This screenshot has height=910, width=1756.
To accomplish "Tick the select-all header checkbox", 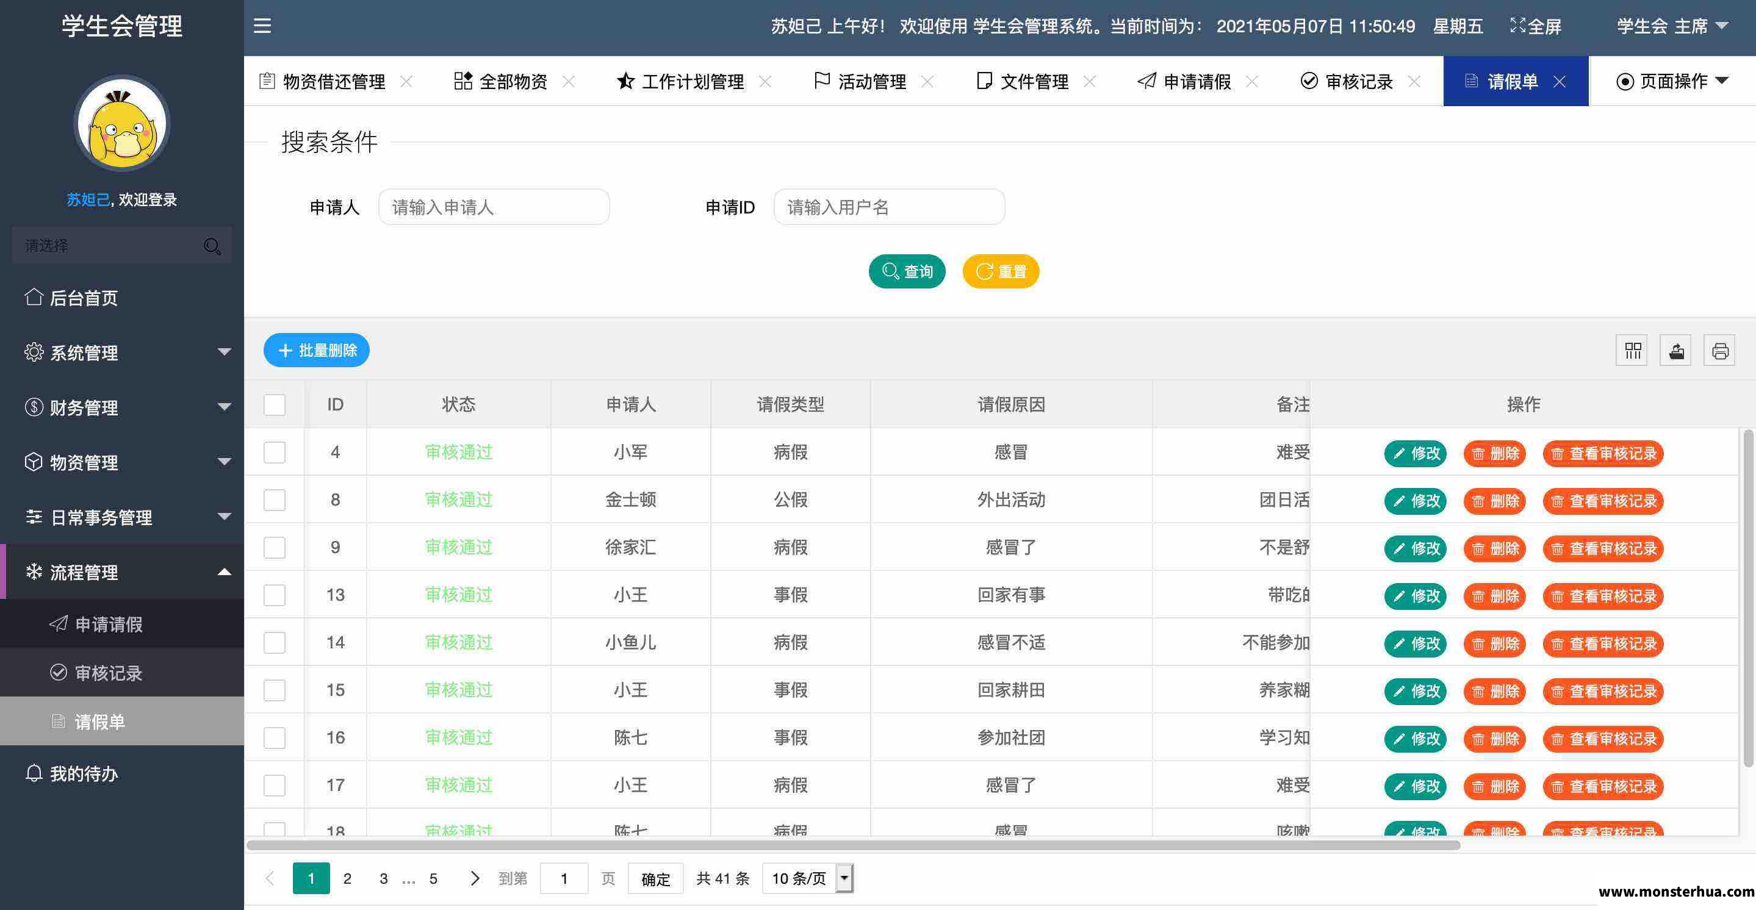I will tap(275, 405).
